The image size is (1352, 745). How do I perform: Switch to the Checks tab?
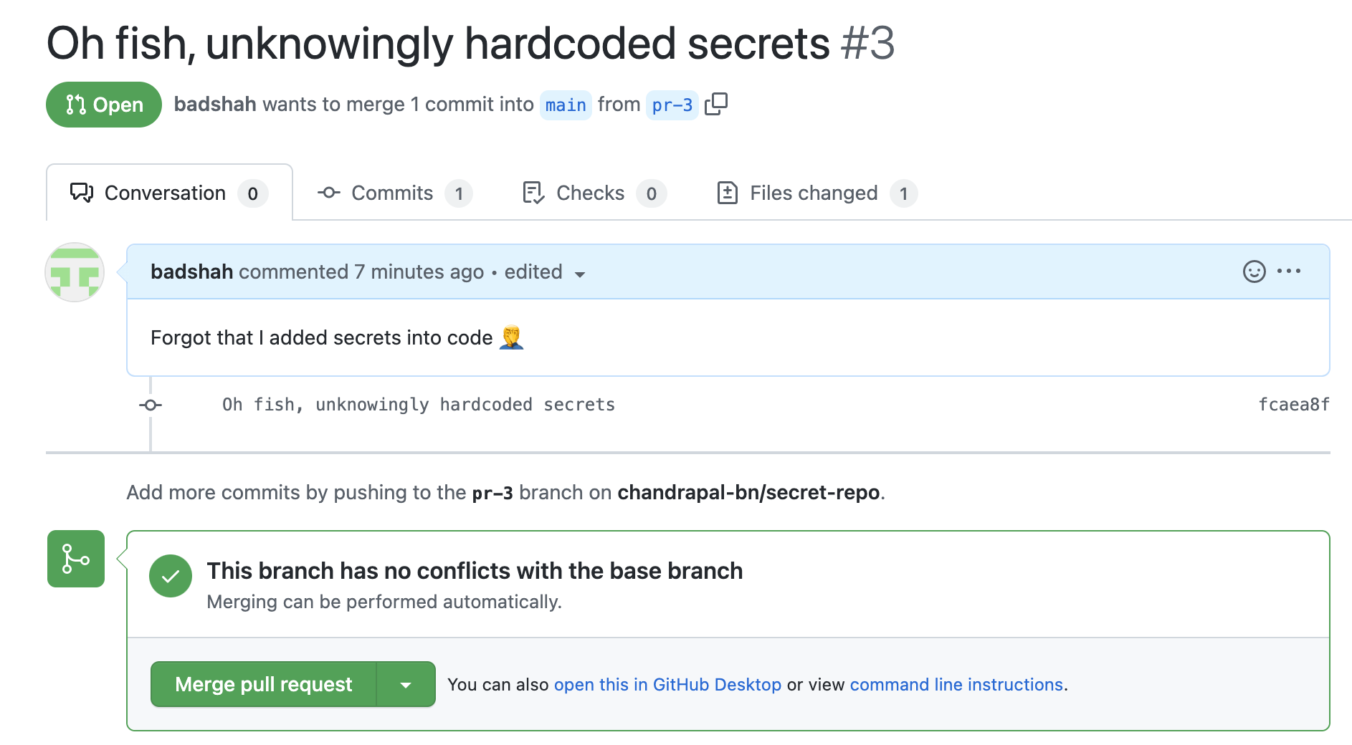click(589, 192)
